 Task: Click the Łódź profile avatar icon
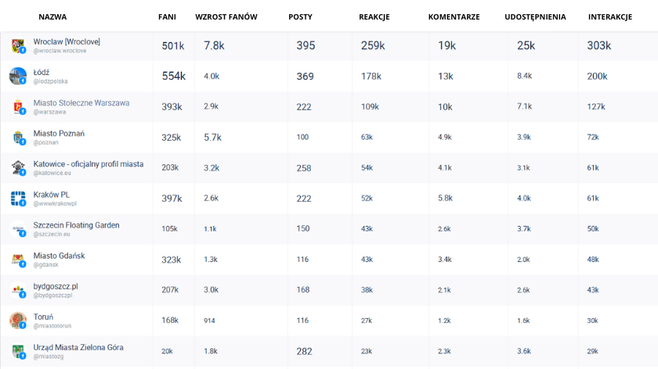pos(17,76)
